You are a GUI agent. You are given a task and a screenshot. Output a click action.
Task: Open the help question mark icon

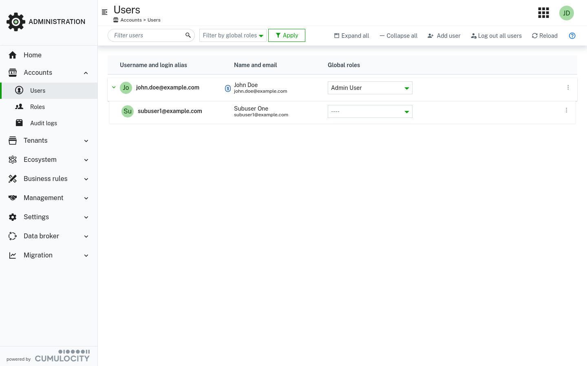coord(572,36)
